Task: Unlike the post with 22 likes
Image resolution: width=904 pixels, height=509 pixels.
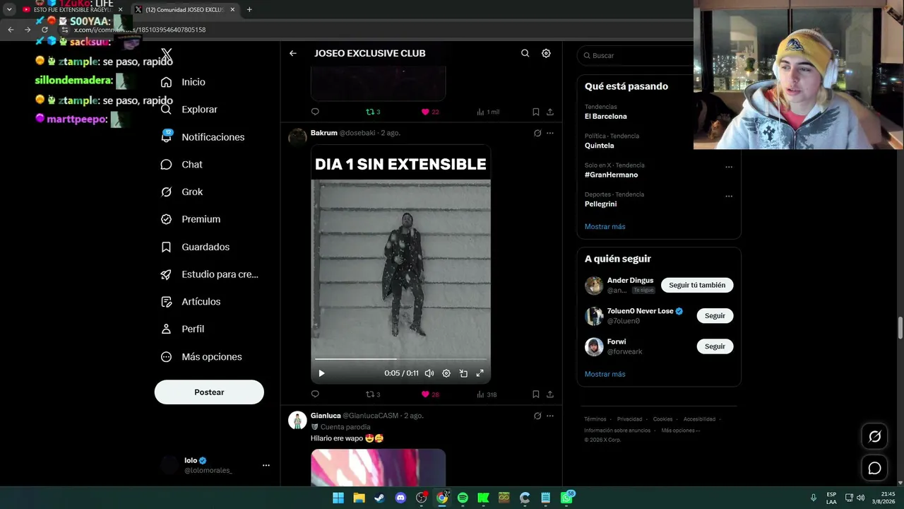Action: 430,112
